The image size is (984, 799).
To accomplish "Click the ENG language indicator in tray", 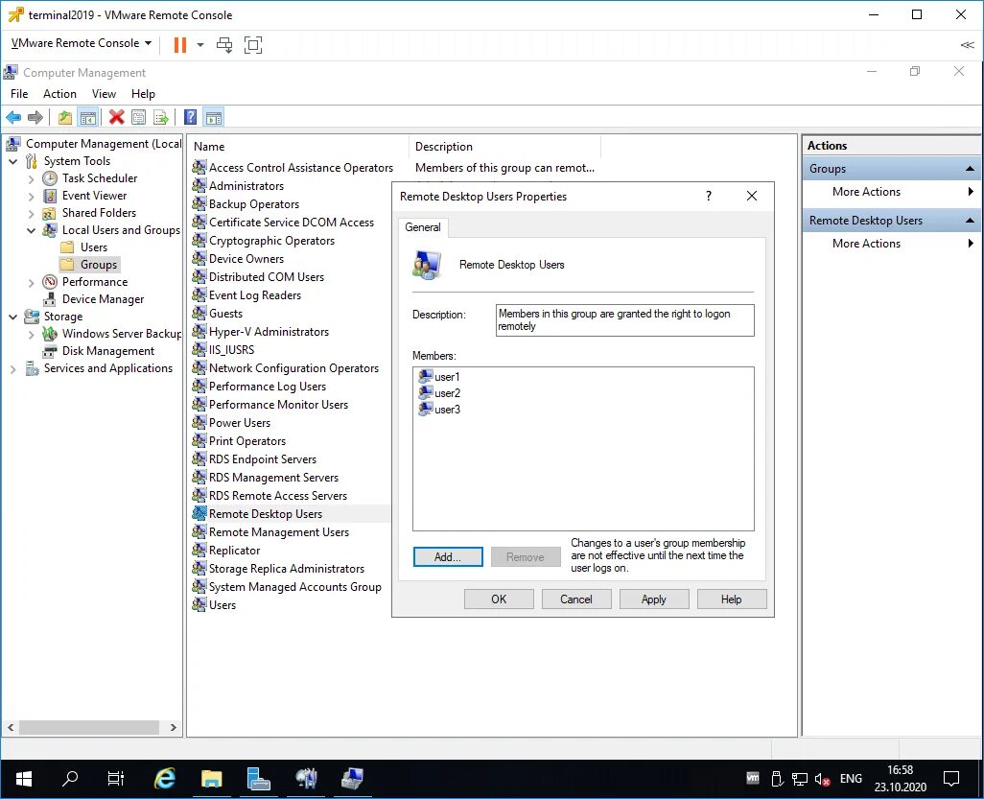I will tap(851, 779).
